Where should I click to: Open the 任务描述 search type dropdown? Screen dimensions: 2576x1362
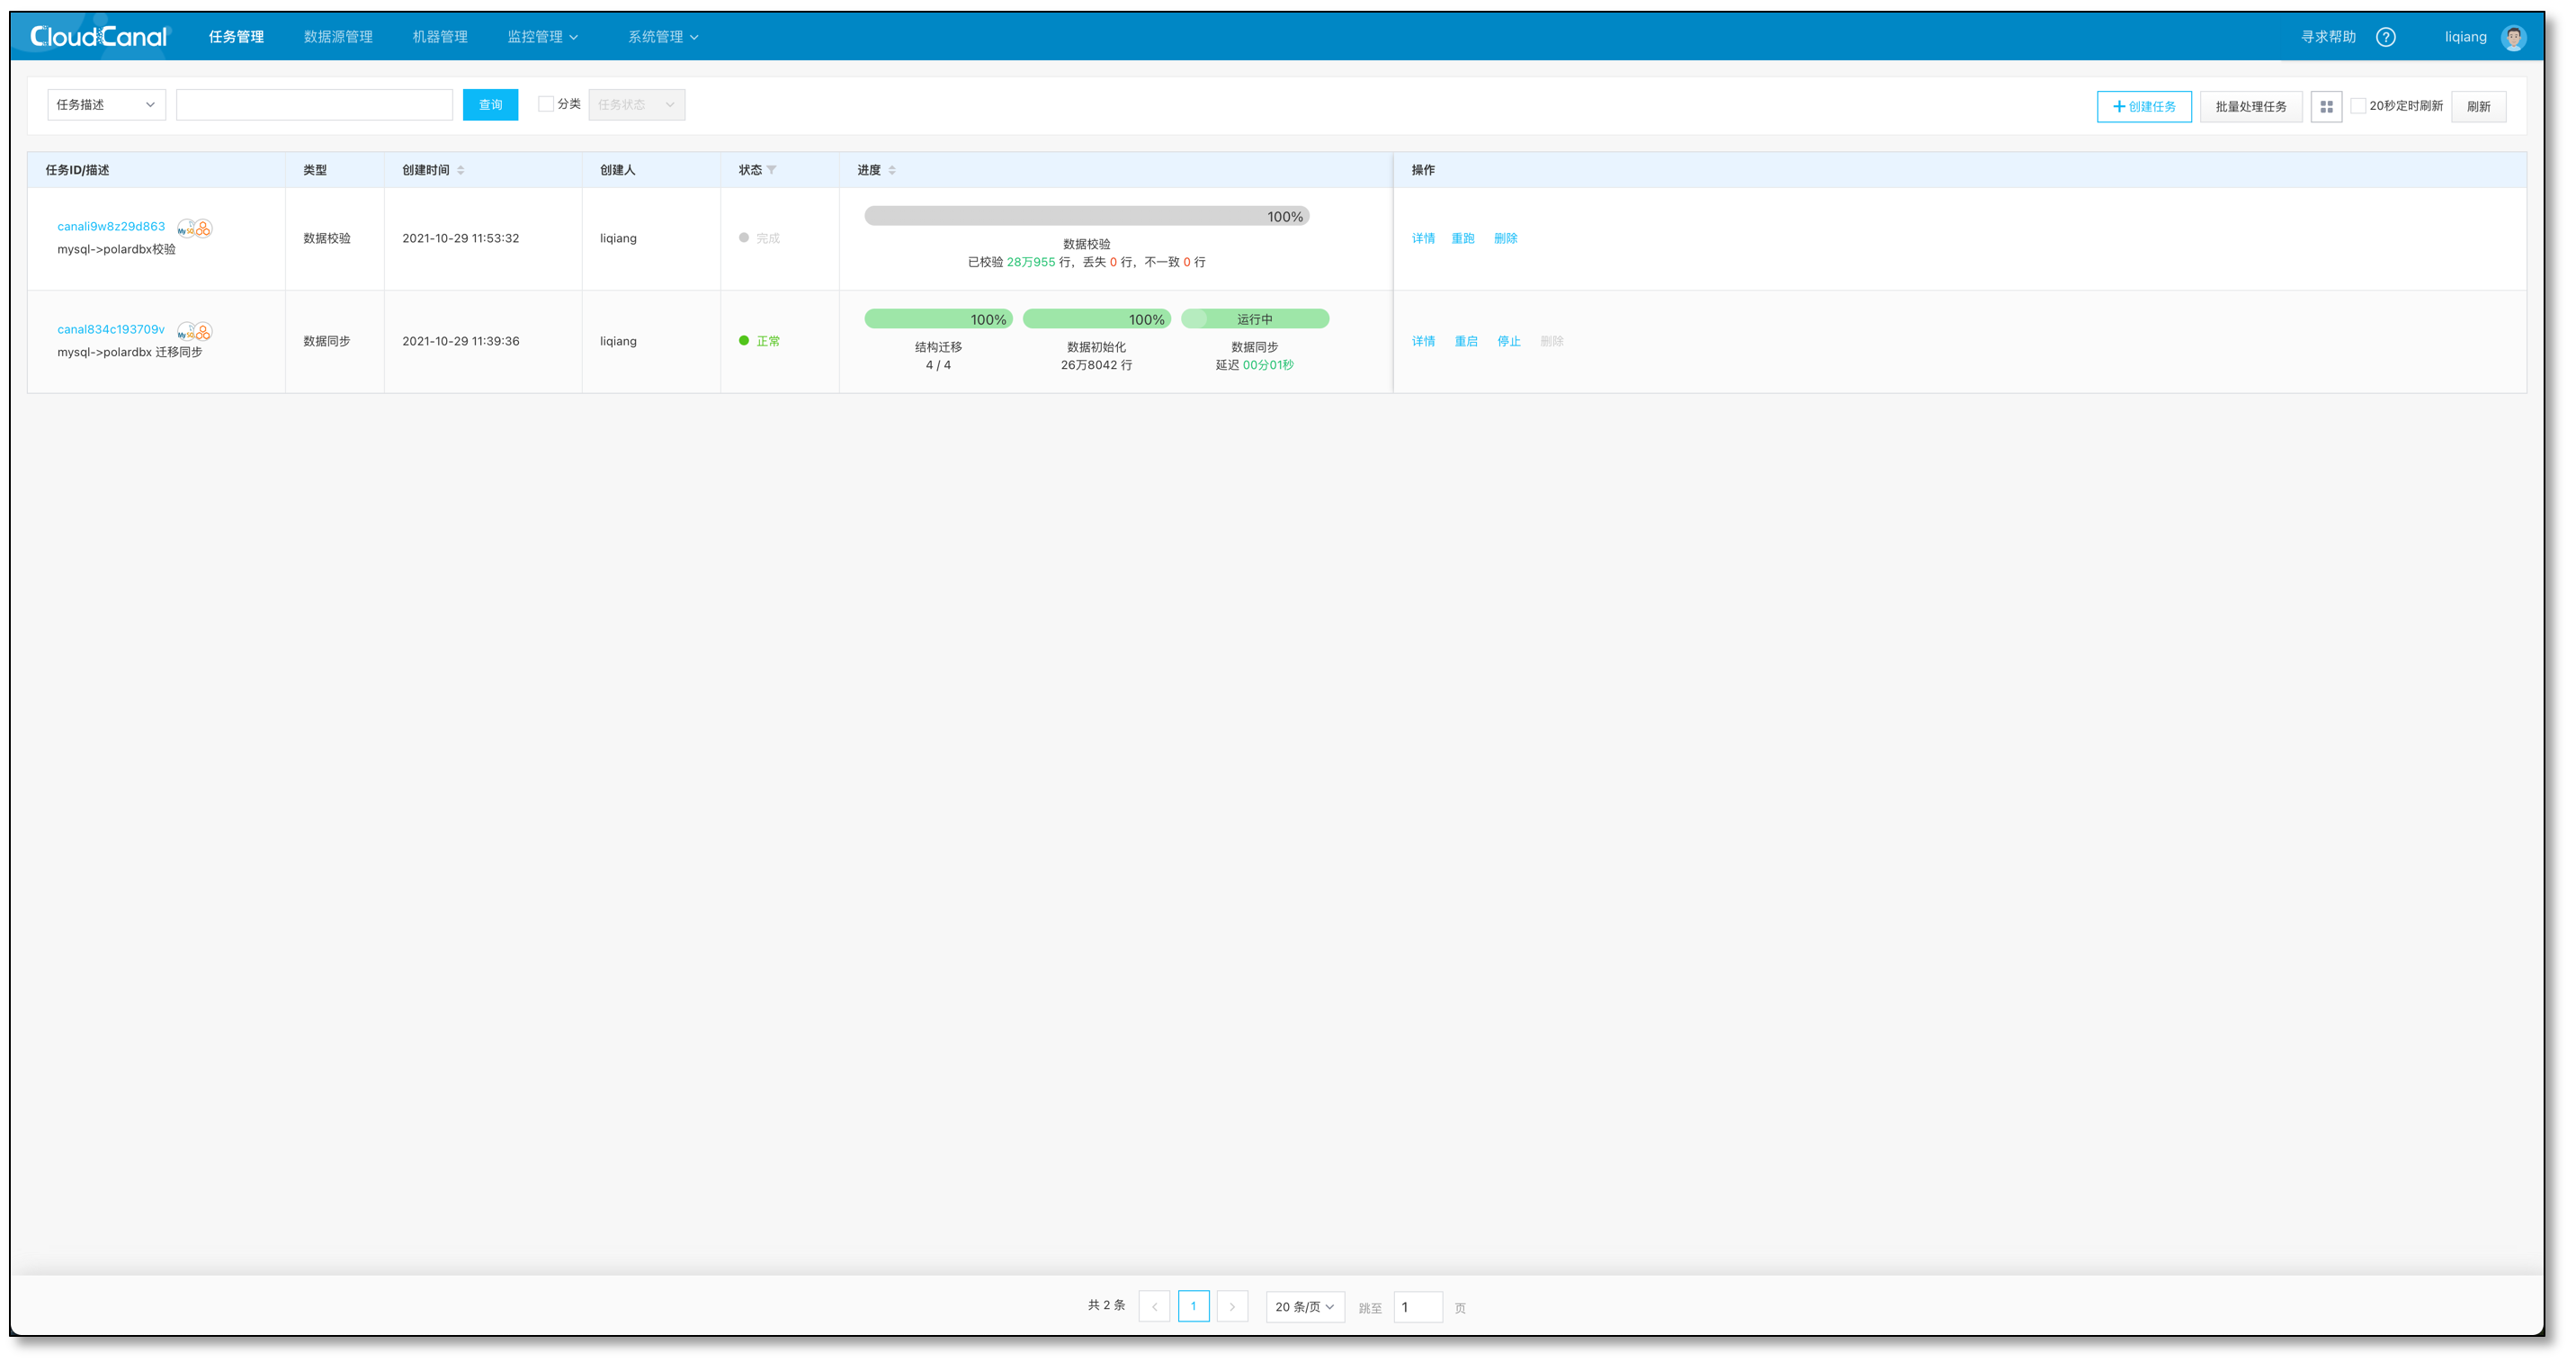pos(106,105)
